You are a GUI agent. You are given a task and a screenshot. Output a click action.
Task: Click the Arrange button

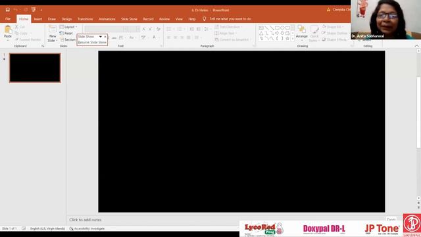pos(302,32)
